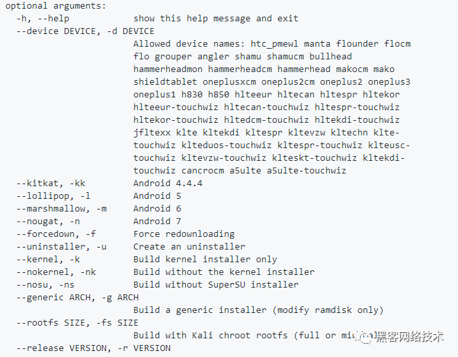Click the 黑客网络技术 watermark text

tap(410, 337)
